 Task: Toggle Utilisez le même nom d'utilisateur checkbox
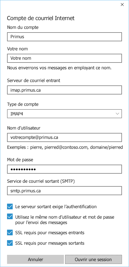(x=10, y=217)
